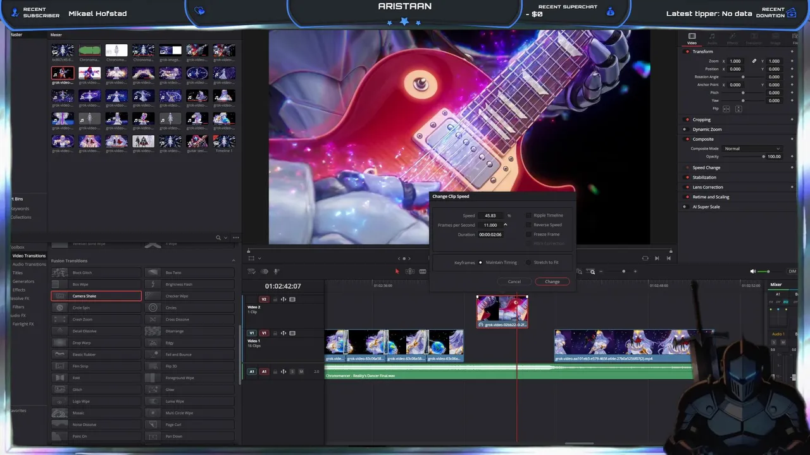
Task: Mute the A1 audio track
Action: 301,372
